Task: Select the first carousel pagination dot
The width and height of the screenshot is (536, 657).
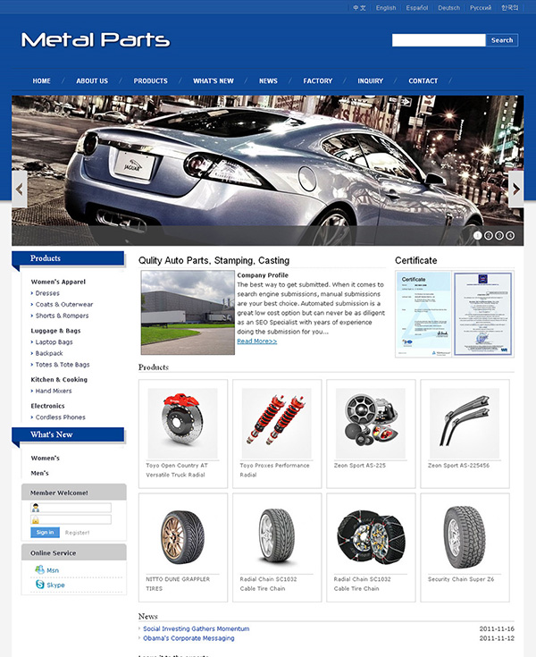Action: coord(478,236)
